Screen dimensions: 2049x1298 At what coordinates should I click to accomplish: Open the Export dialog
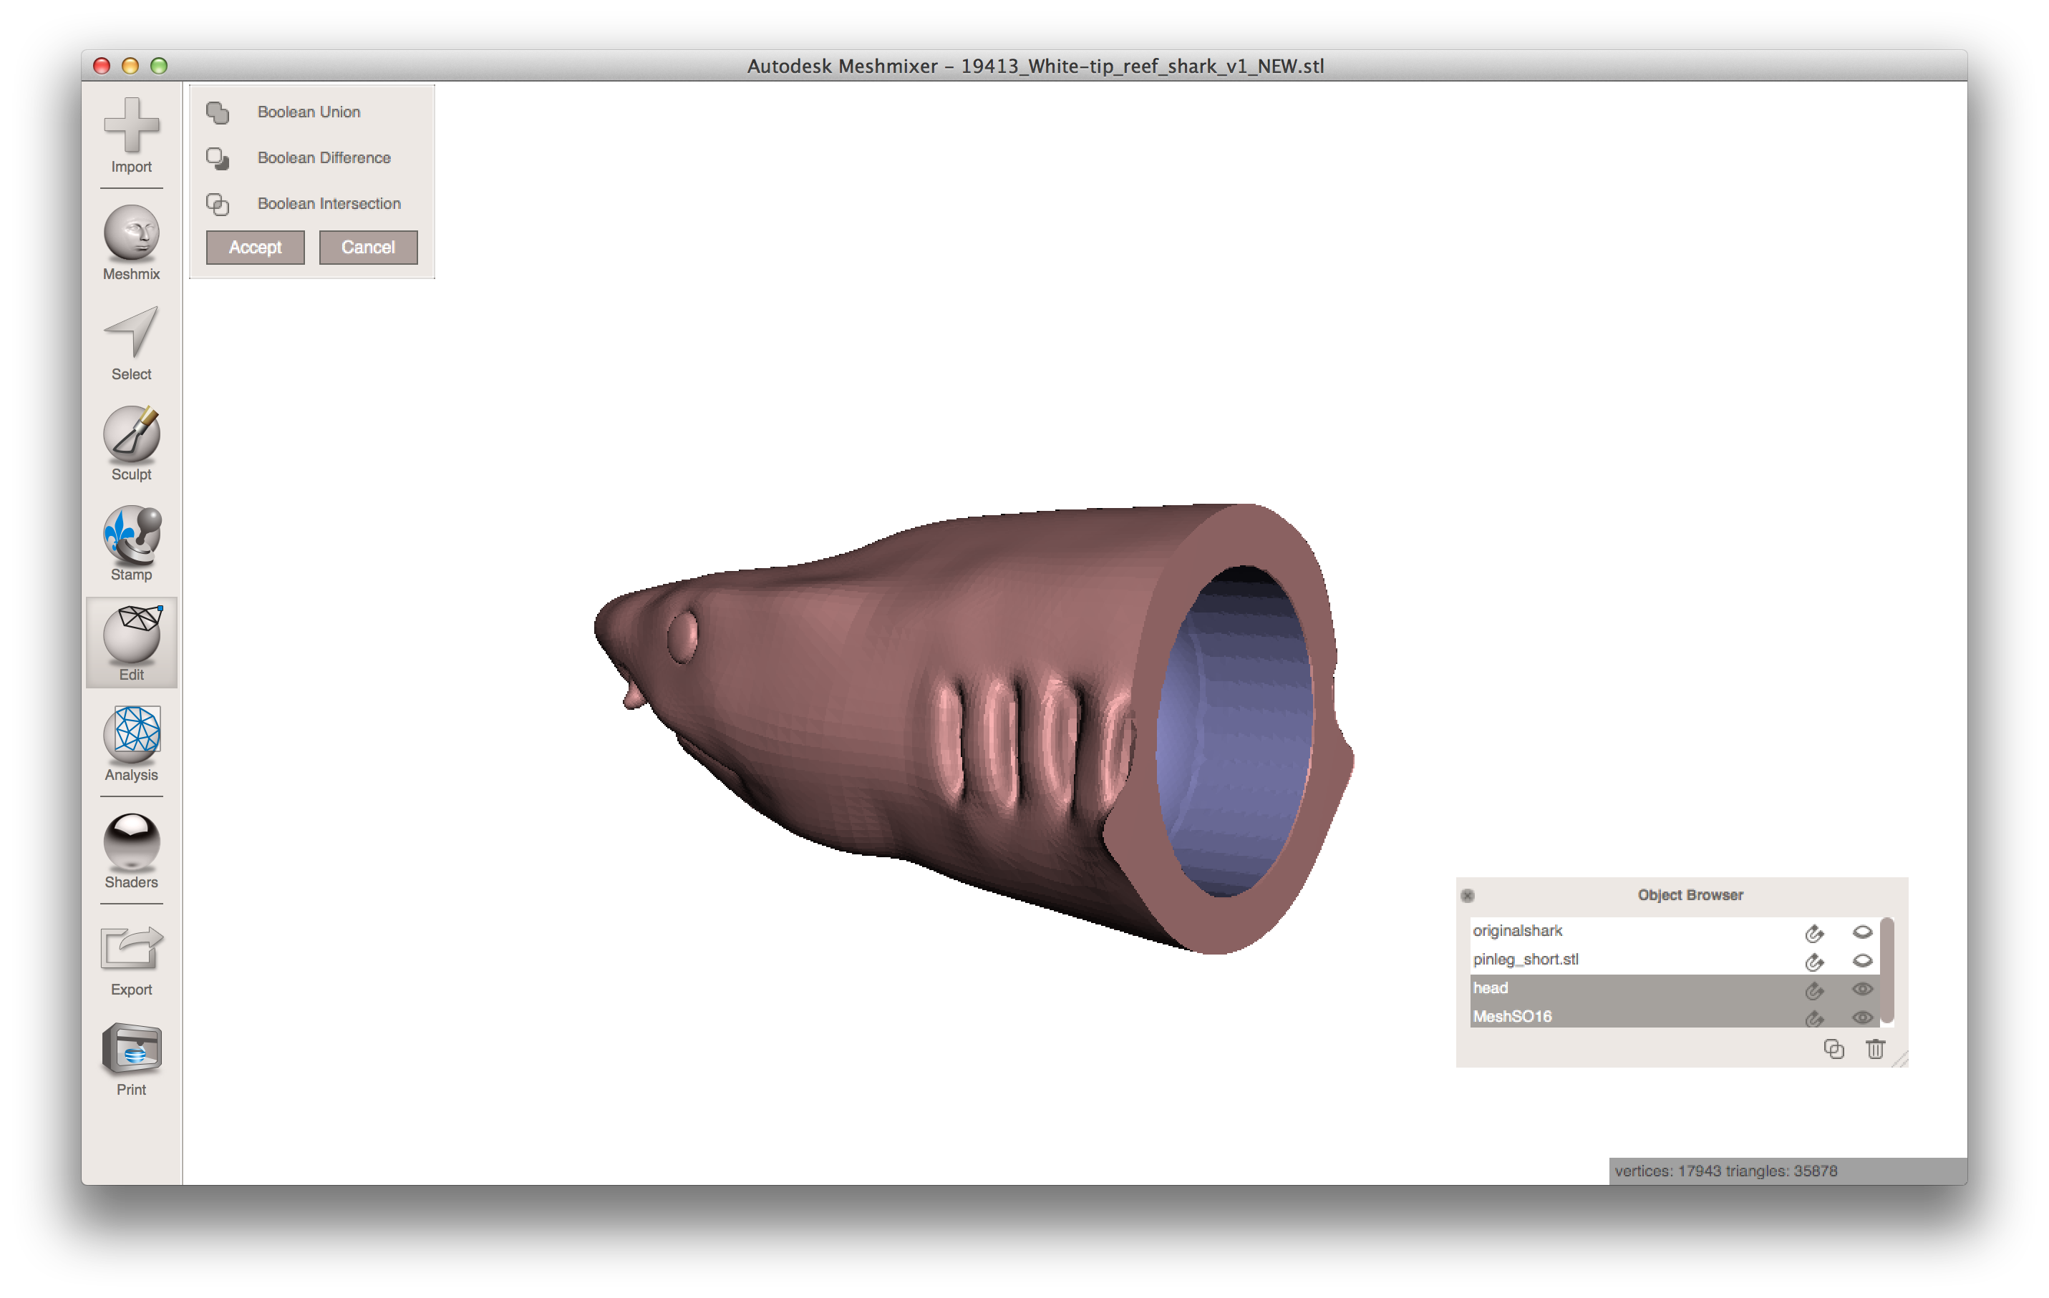131,960
